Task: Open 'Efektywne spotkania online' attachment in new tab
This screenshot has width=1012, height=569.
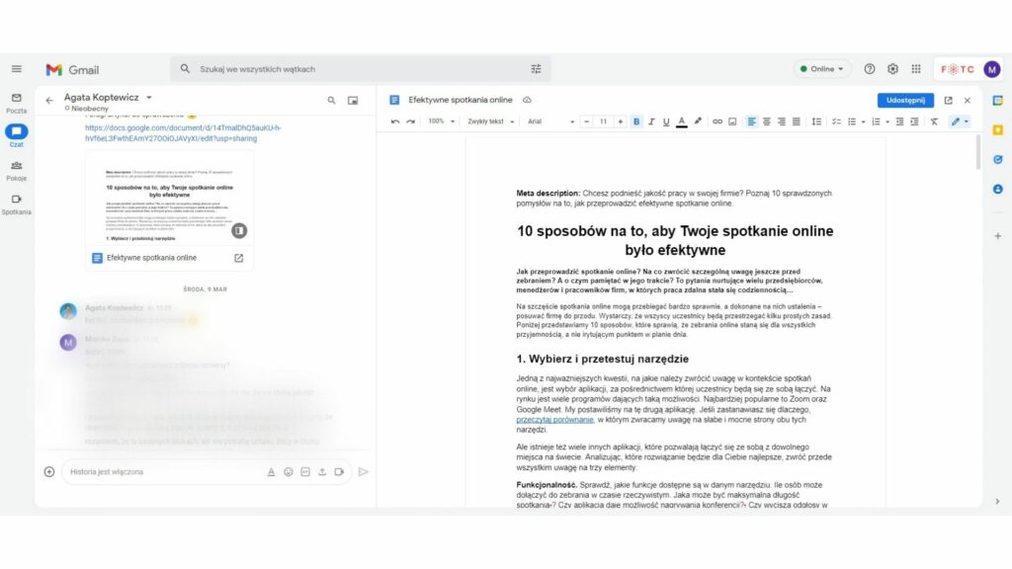Action: (239, 258)
